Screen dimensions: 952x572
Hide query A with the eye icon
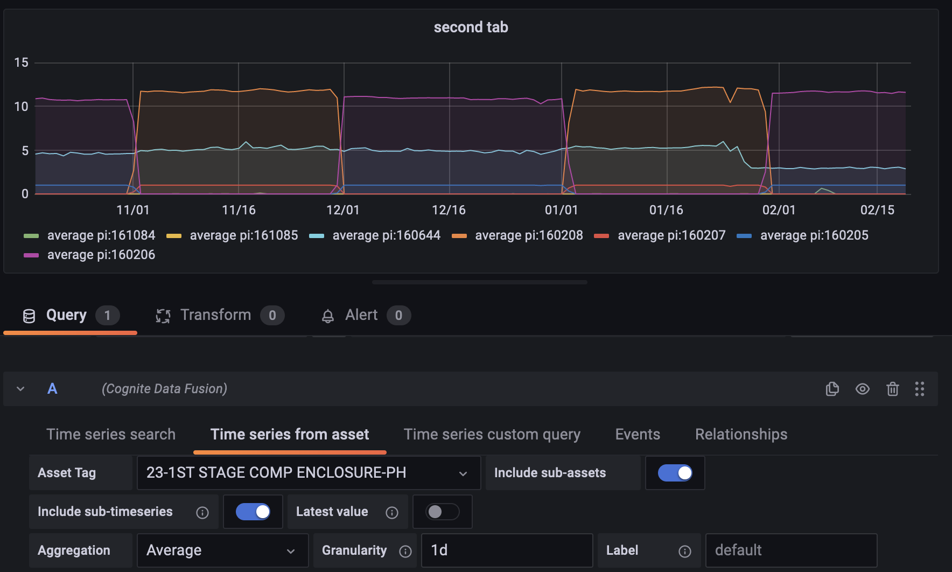point(862,389)
